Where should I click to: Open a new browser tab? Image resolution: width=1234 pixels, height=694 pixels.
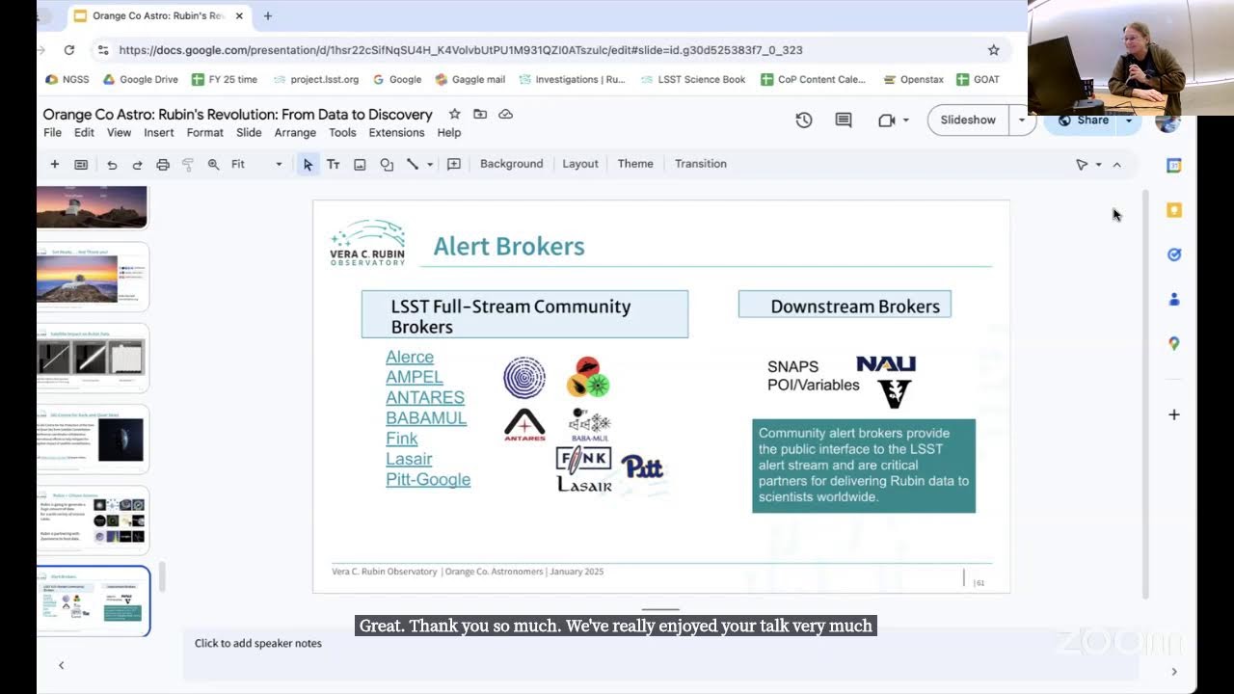click(268, 15)
